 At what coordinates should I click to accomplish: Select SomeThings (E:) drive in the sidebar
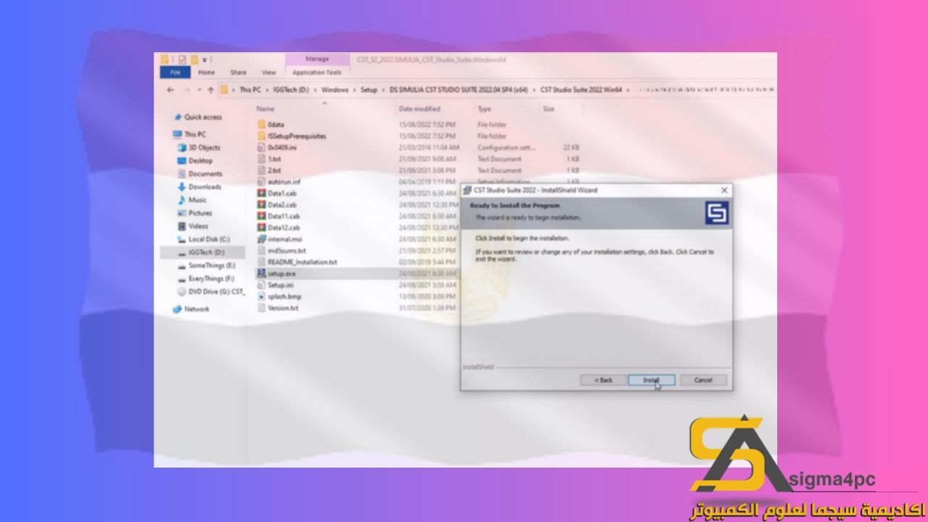tap(212, 265)
